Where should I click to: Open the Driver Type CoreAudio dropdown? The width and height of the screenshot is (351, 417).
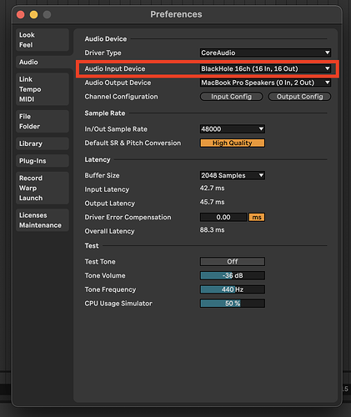(x=265, y=53)
